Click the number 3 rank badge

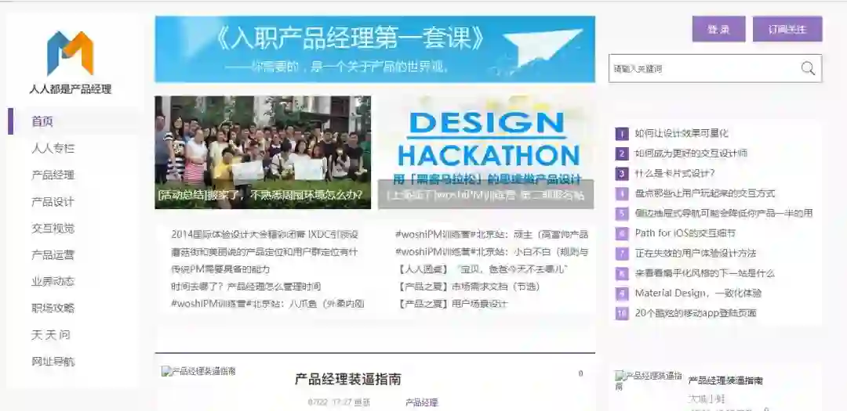[x=622, y=174]
